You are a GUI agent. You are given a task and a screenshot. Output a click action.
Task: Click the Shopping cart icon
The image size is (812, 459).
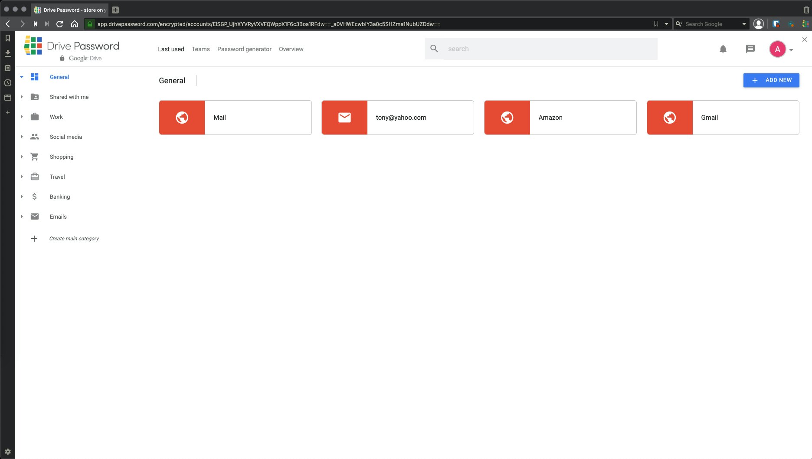coord(34,157)
